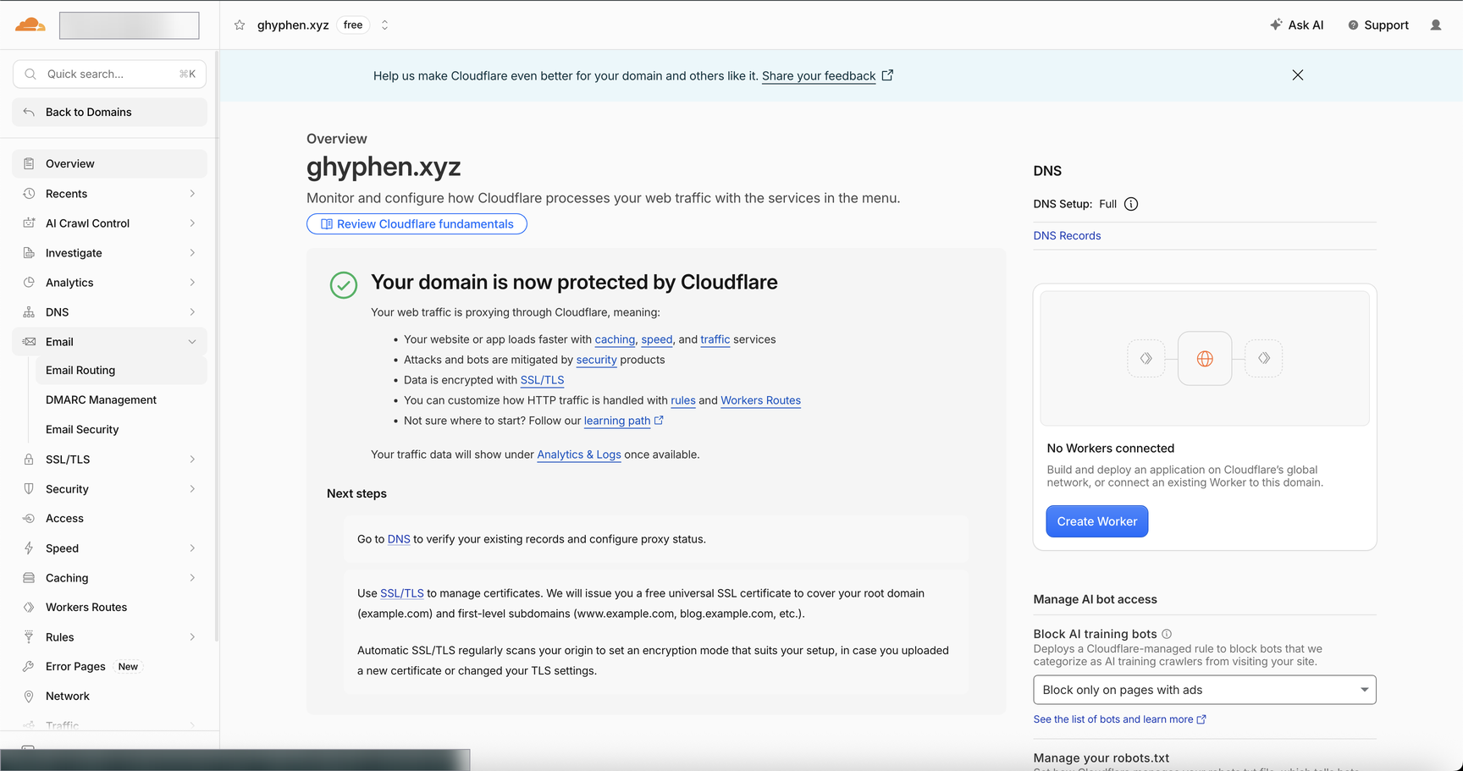Show DNS Setup info tooltip icon
The width and height of the screenshot is (1463, 771).
click(x=1131, y=204)
